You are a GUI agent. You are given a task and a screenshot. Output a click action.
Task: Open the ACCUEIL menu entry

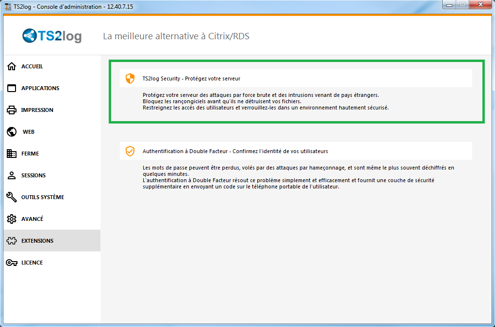[32, 66]
